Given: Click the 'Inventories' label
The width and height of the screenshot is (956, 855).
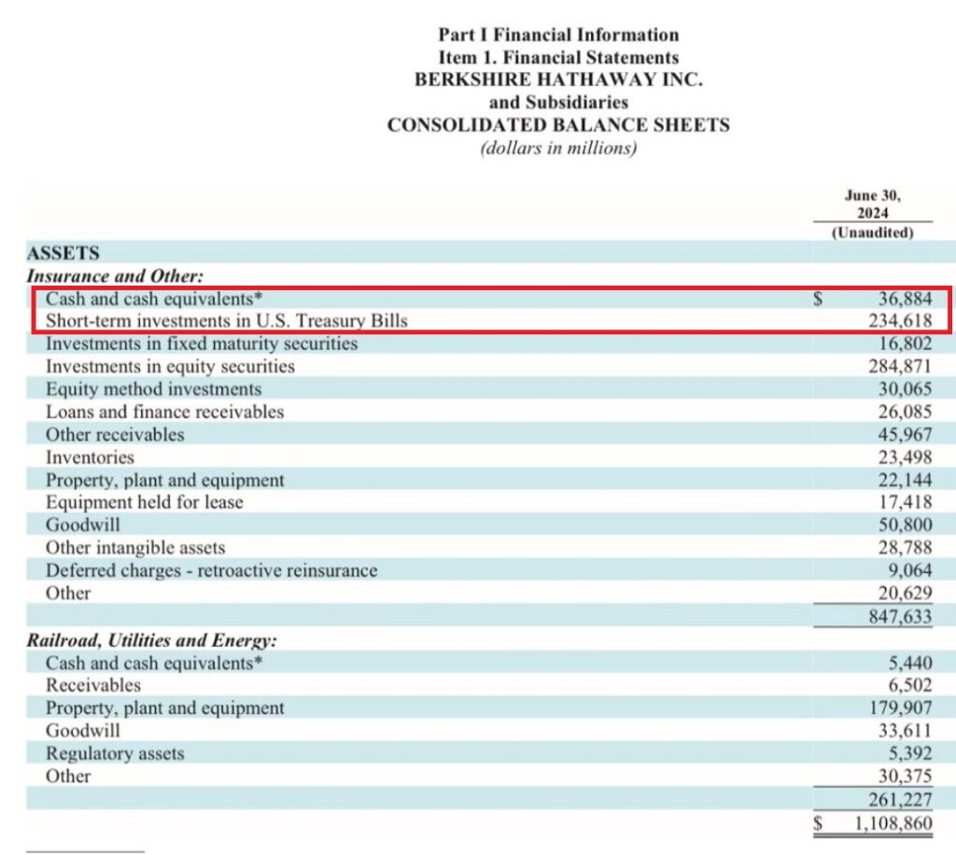Looking at the screenshot, I should point(90,457).
